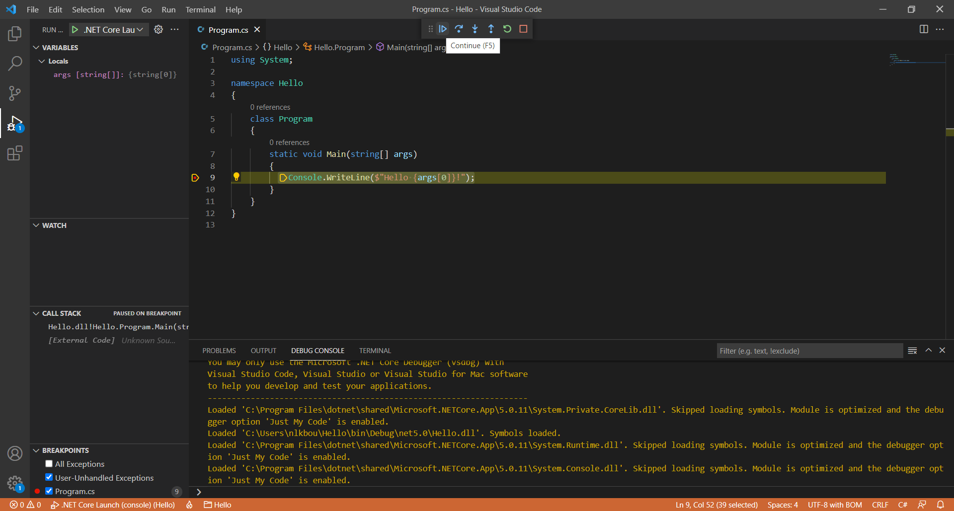
Task: Expand the debug console input chevron
Action: (199, 492)
